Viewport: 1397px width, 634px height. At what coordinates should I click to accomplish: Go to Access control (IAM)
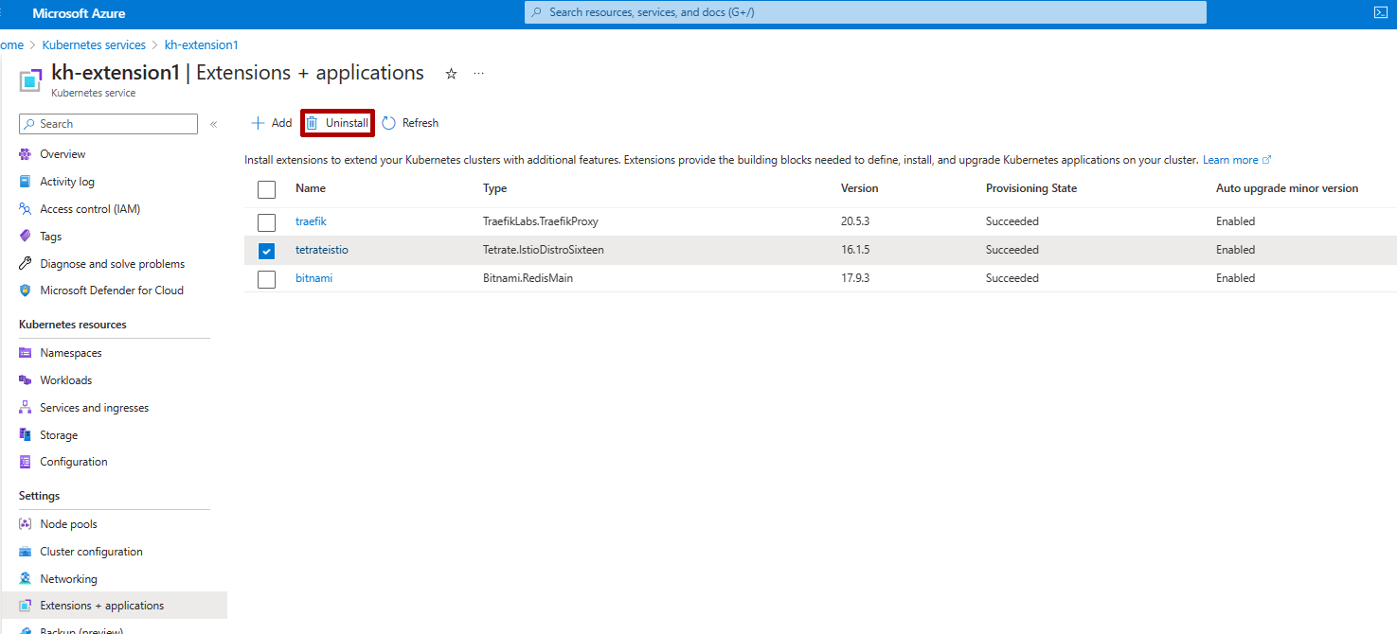point(90,209)
